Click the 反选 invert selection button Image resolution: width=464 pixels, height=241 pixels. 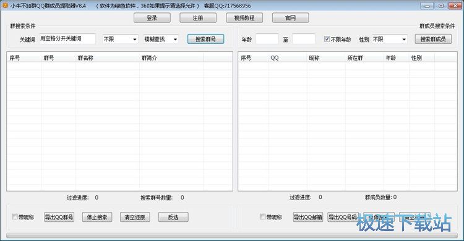(x=173, y=217)
